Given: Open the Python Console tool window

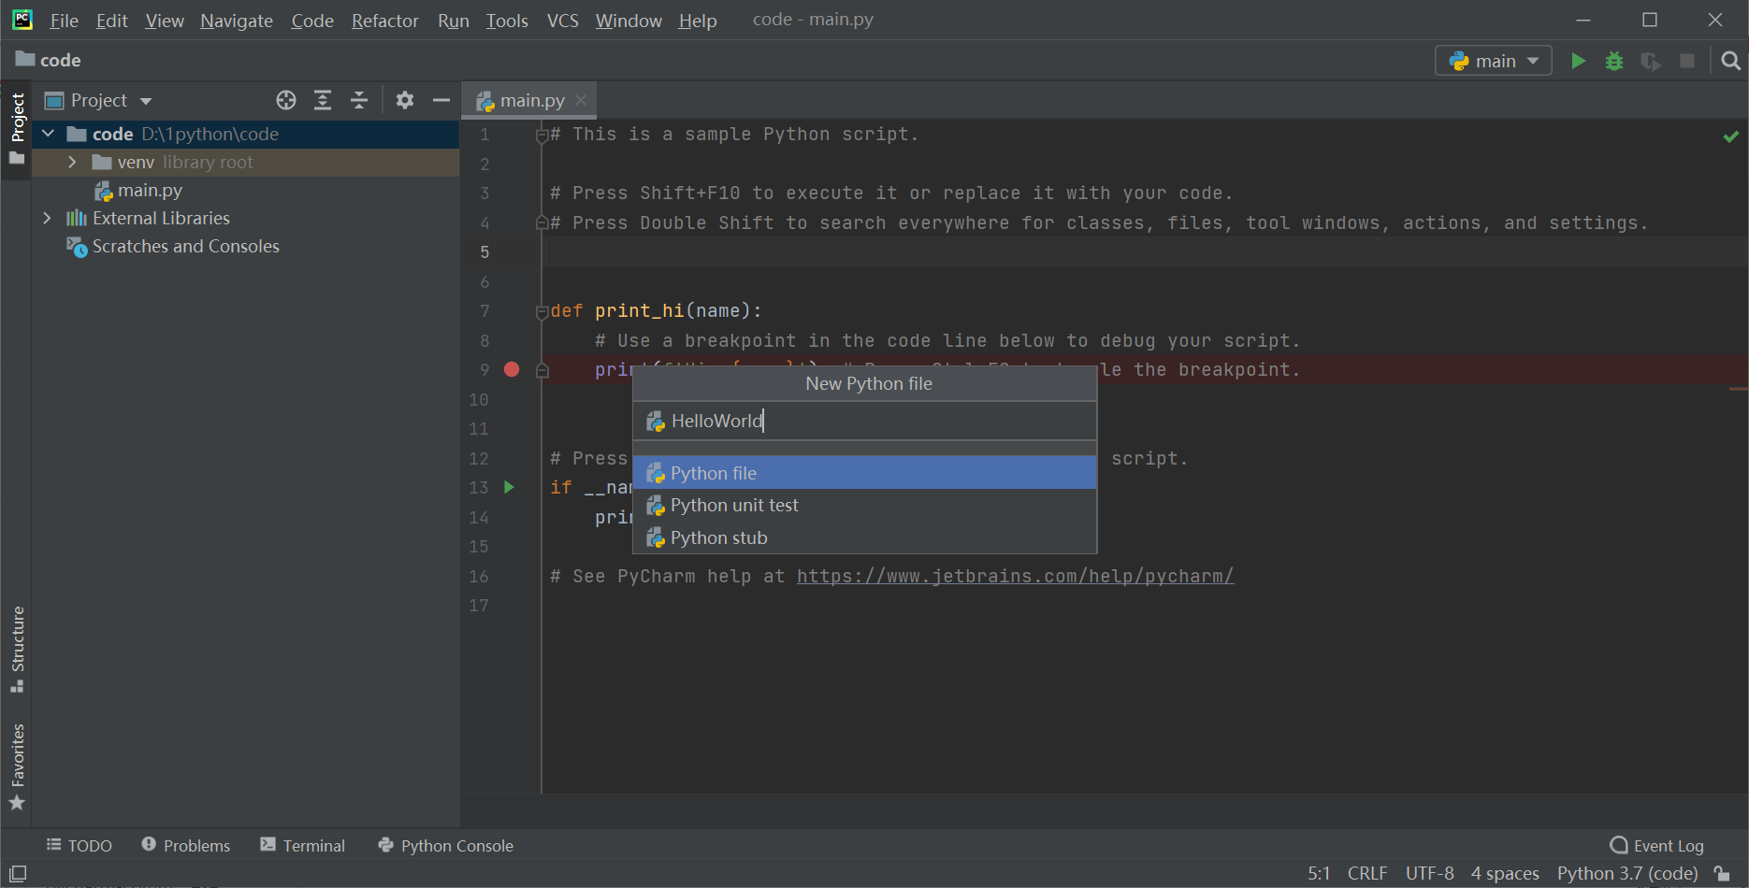Looking at the screenshot, I should [446, 845].
